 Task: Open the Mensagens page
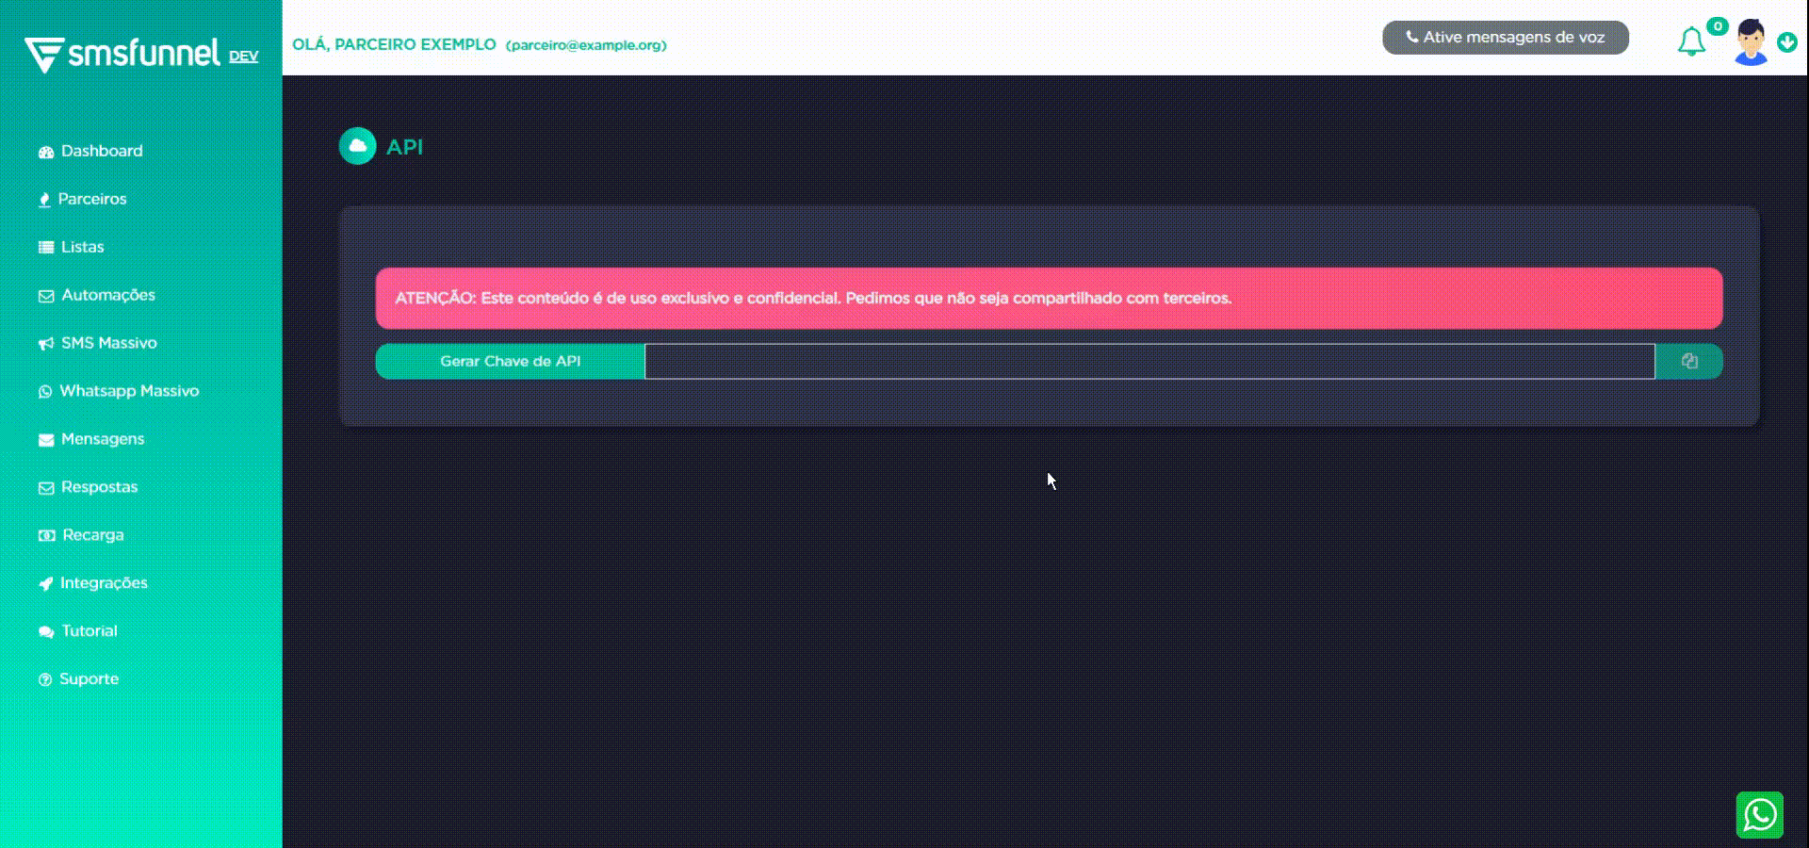[103, 439]
